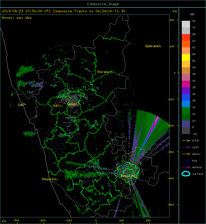Click the '-500' km tick on right axis

pos(171,205)
